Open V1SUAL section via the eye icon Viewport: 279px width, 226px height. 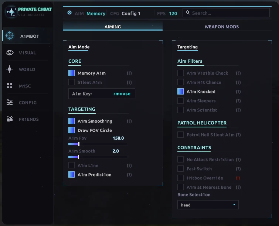click(10, 53)
